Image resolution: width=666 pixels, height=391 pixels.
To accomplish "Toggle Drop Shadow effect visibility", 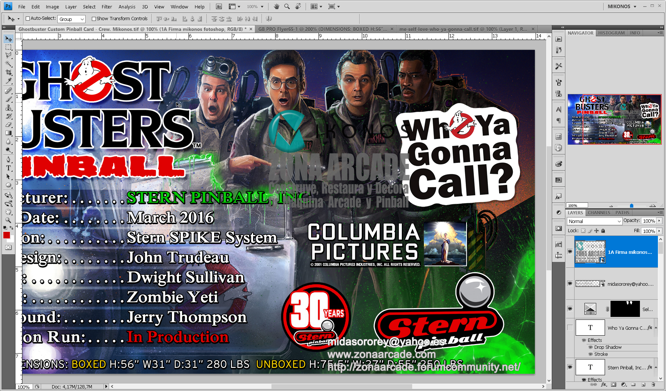I will [591, 347].
